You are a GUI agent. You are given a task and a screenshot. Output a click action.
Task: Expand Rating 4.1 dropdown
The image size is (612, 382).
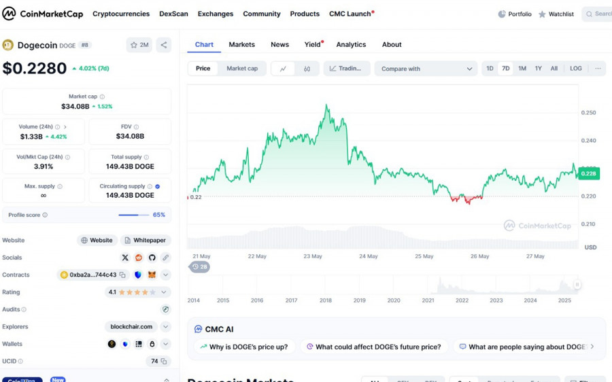(163, 292)
